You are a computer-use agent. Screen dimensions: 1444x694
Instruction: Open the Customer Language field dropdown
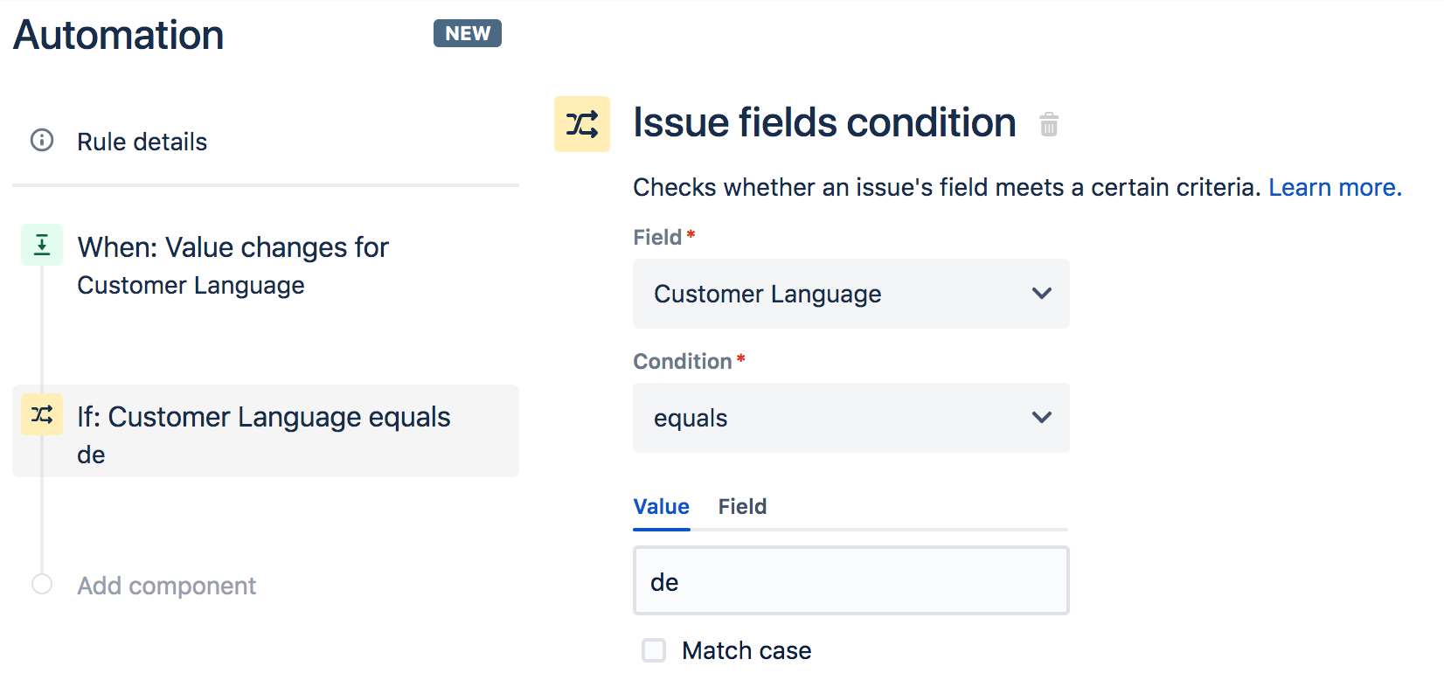[x=851, y=294]
